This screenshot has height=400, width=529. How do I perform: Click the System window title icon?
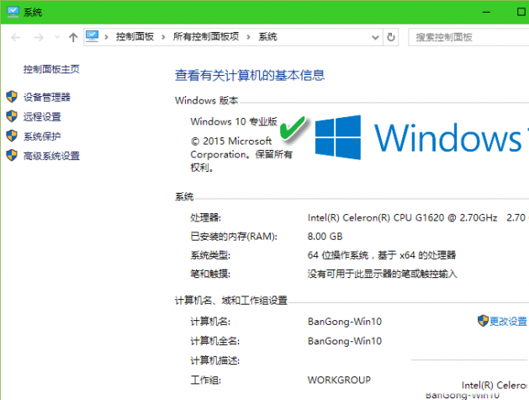[13, 12]
